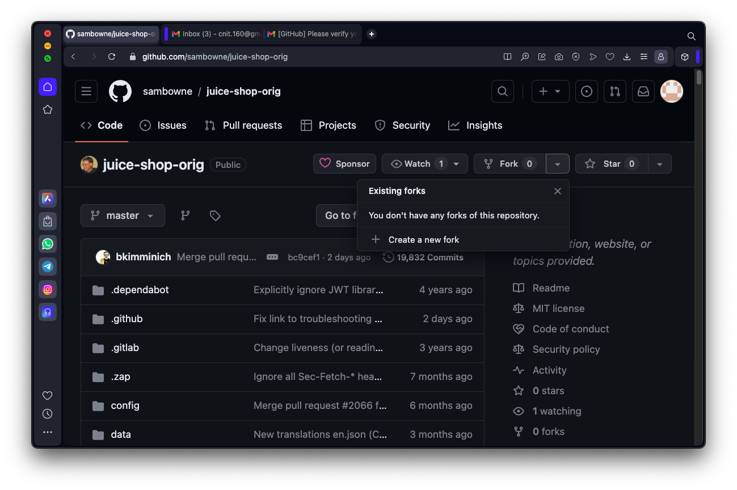Image resolution: width=737 pixels, height=490 pixels.
Task: Switch to the Issues tab
Action: (163, 125)
